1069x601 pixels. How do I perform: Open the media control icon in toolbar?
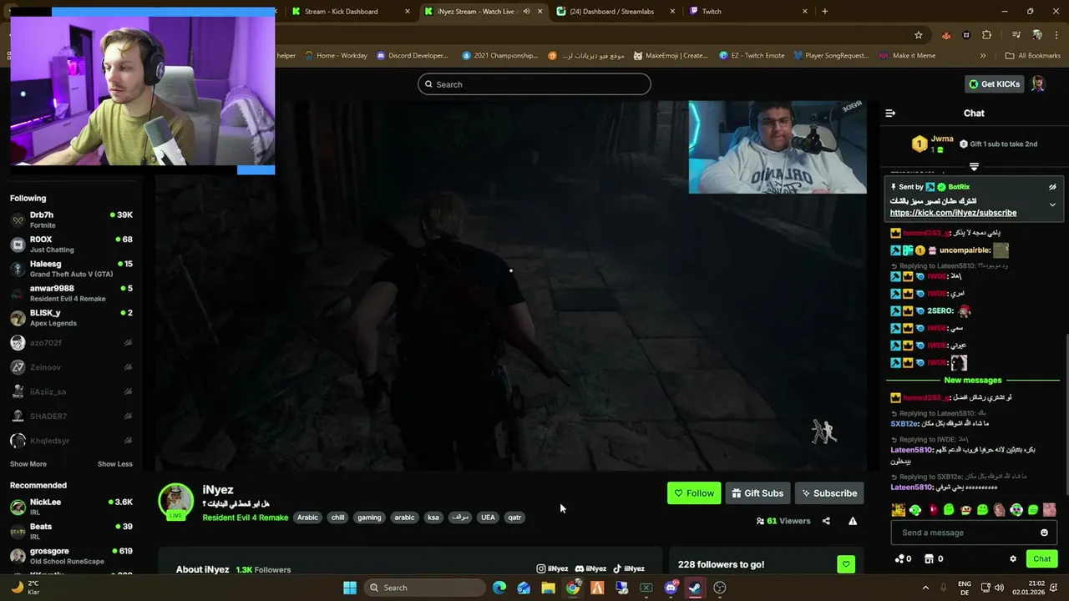pyautogui.click(x=1016, y=35)
